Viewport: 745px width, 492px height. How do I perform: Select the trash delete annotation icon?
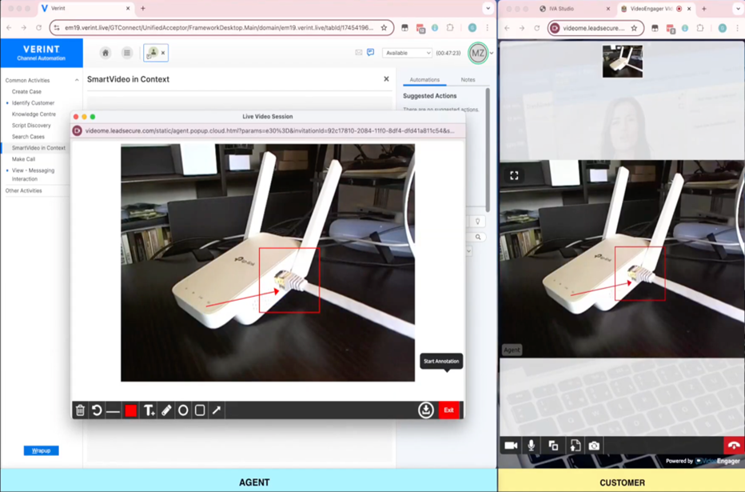(80, 410)
